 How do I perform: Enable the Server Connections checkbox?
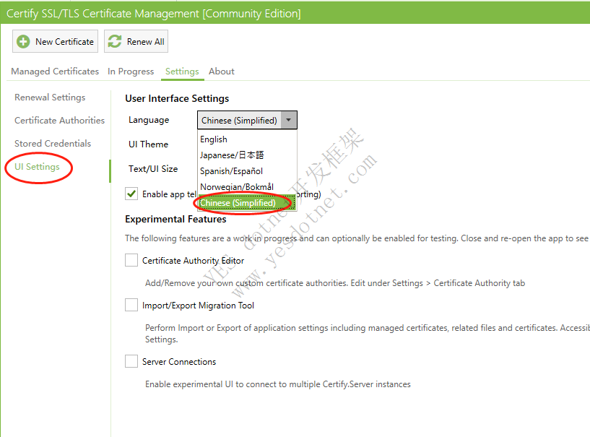coord(131,361)
